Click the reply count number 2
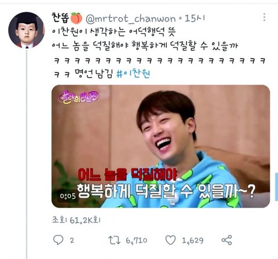This screenshot has height=259, width=278. click(x=72, y=240)
